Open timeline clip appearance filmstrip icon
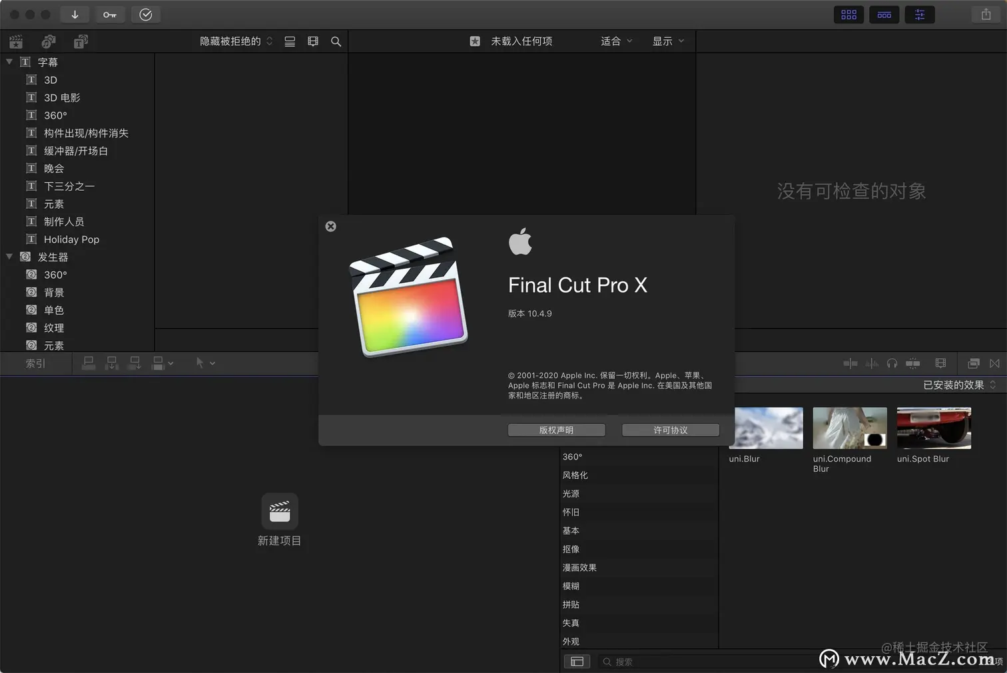 tap(940, 363)
